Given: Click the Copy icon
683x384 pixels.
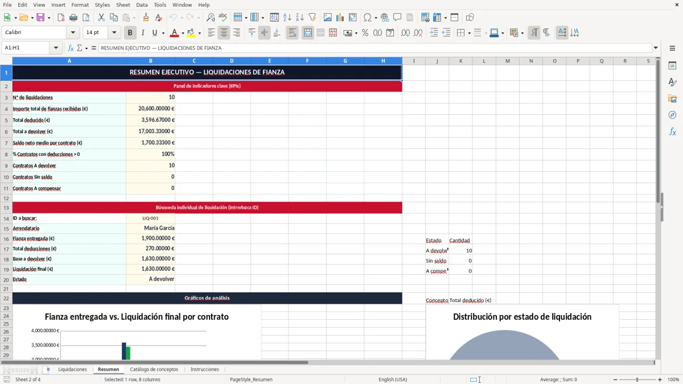Looking at the screenshot, I should pos(114,18).
